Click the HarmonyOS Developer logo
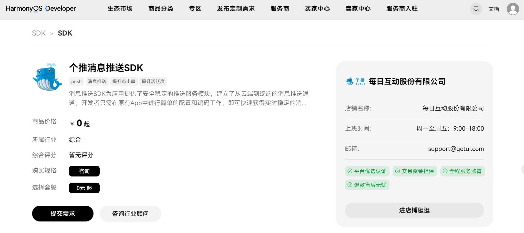Screen dimensions: 524x233 pos(41,9)
